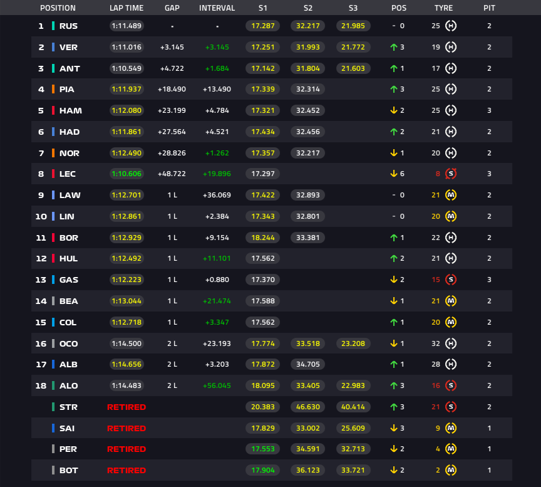Click the red team color bar beside HAM
The width and height of the screenshot is (541, 487).
click(x=53, y=110)
